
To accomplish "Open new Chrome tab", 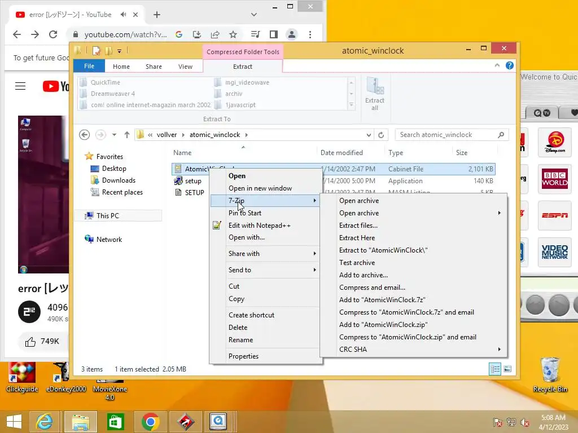I will (x=157, y=15).
